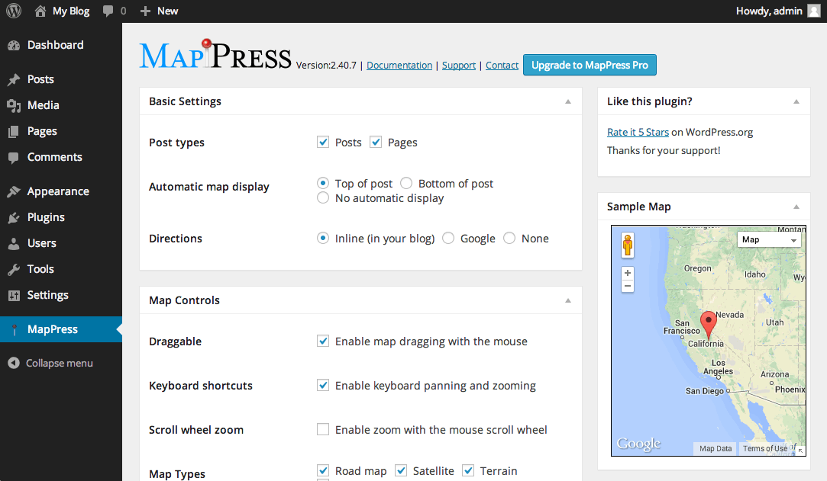This screenshot has height=481, width=827.
Task: Go to the Media menu
Action: [x=44, y=105]
